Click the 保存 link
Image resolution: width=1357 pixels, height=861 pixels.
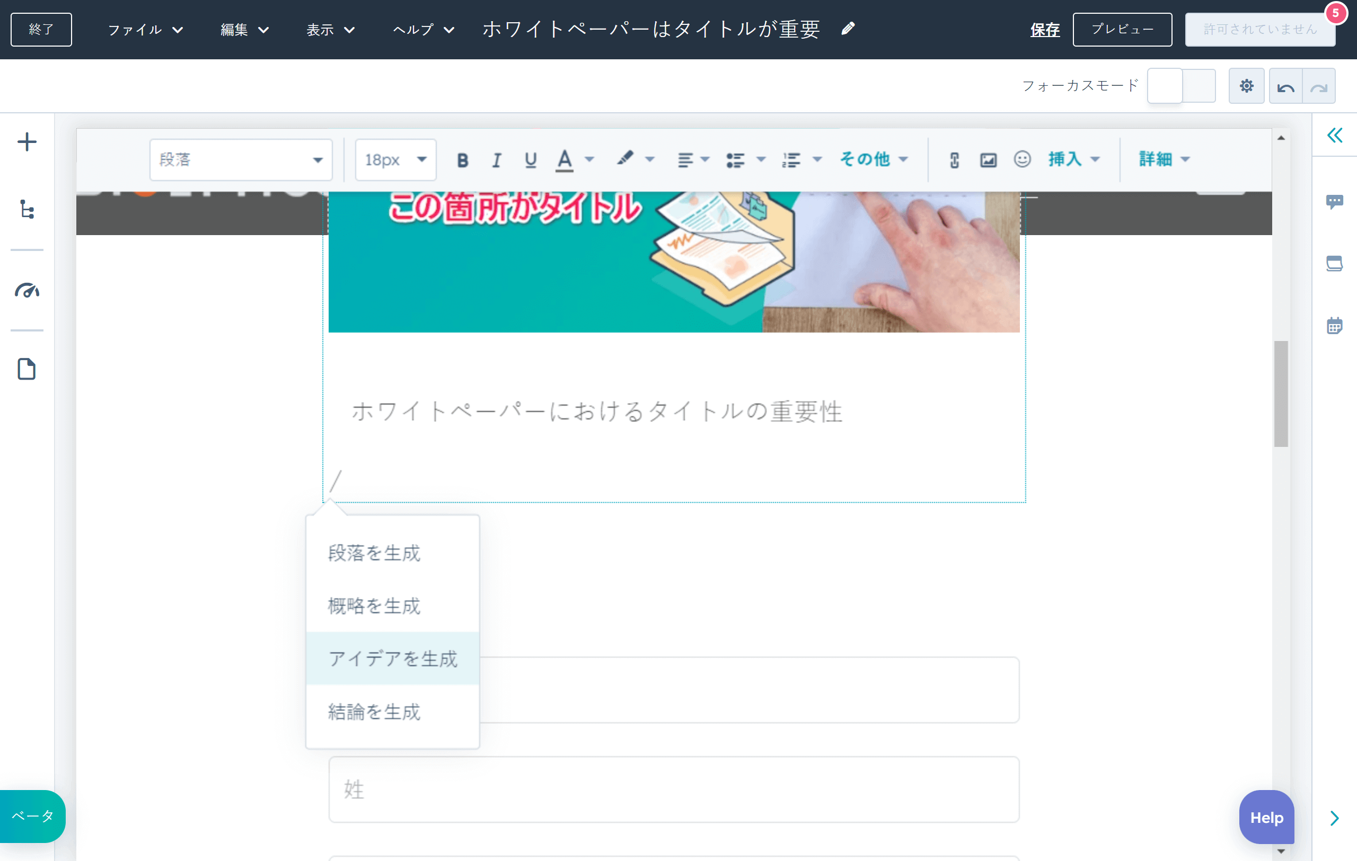click(1045, 29)
